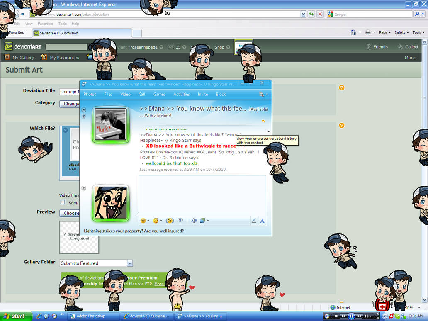Click the orange help icon beside Deviation Title

pos(341,88)
